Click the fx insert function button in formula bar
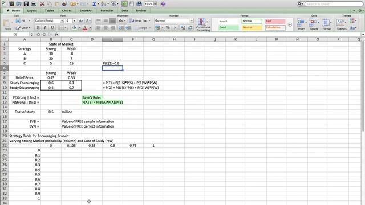Image resolution: width=365 pixels, height=205 pixels. (56, 34)
